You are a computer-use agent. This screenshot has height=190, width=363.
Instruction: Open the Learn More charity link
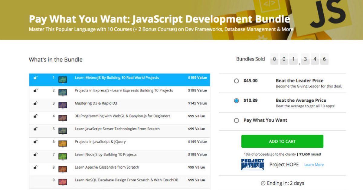click(x=314, y=165)
